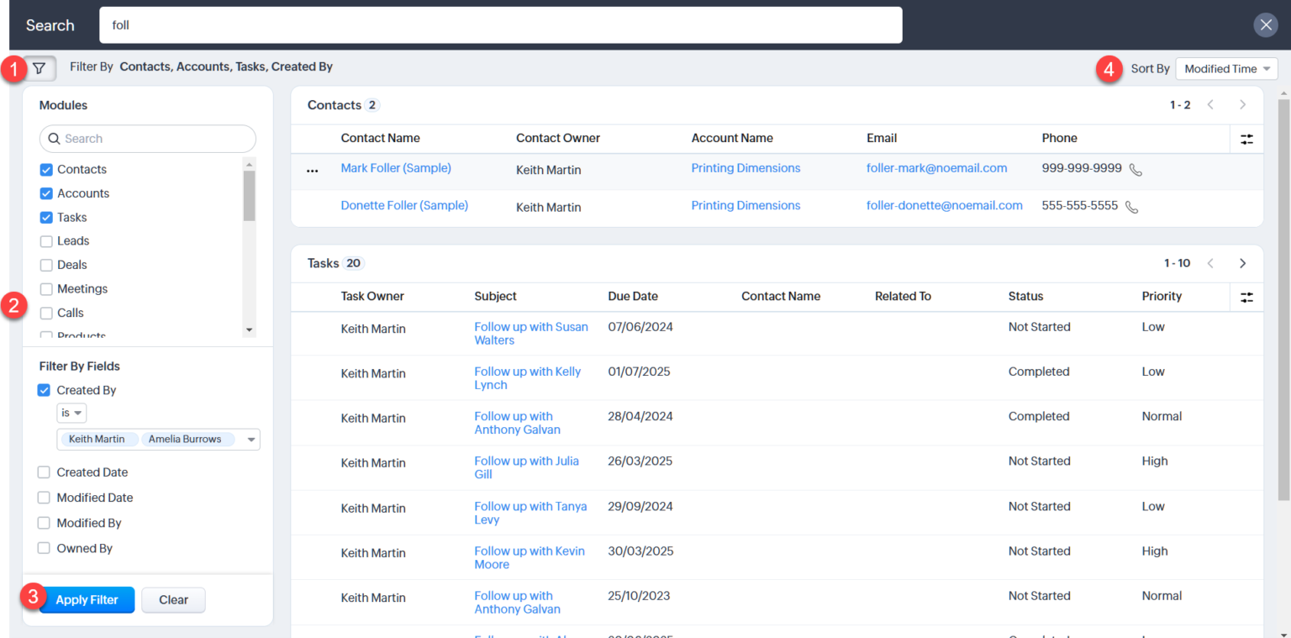Click the filter funnel icon
Image resolution: width=1291 pixels, height=638 pixels.
click(x=38, y=68)
